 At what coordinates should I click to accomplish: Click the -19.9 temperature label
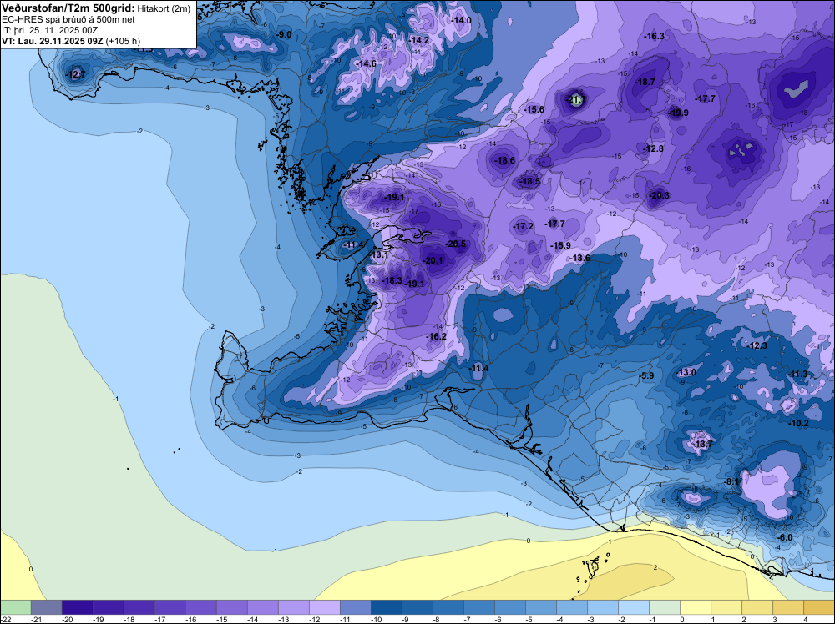coord(678,113)
